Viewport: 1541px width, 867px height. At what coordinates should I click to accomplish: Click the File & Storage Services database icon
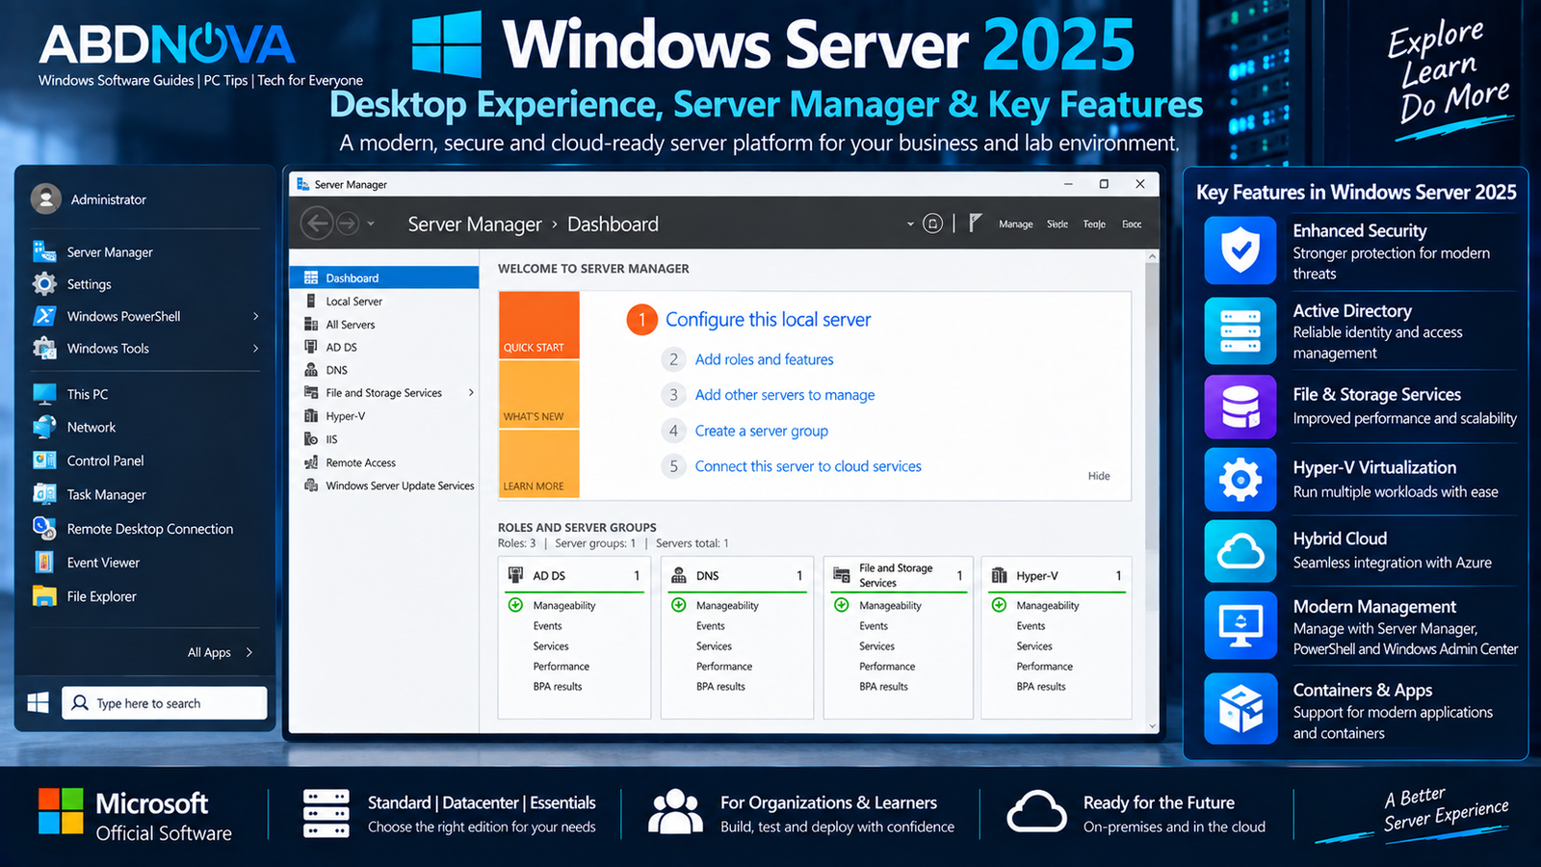(x=1241, y=407)
